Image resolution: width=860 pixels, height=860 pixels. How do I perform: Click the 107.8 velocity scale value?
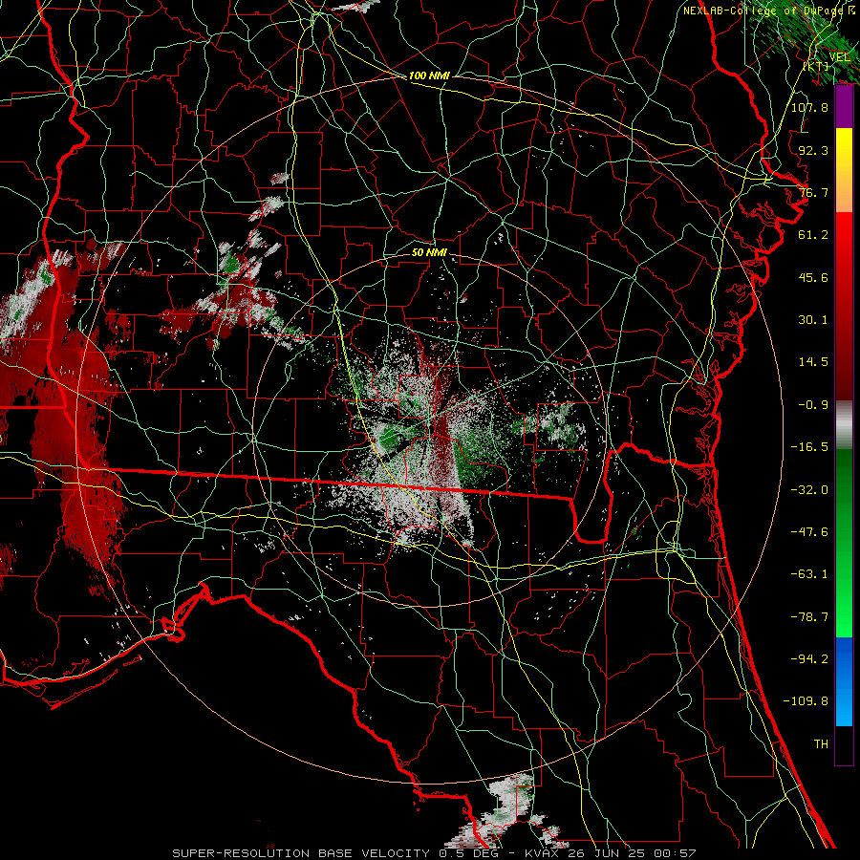point(809,107)
